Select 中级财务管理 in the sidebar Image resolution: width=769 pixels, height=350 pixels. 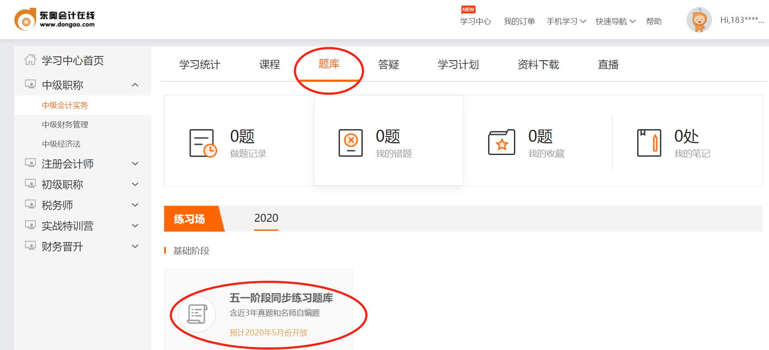point(65,124)
